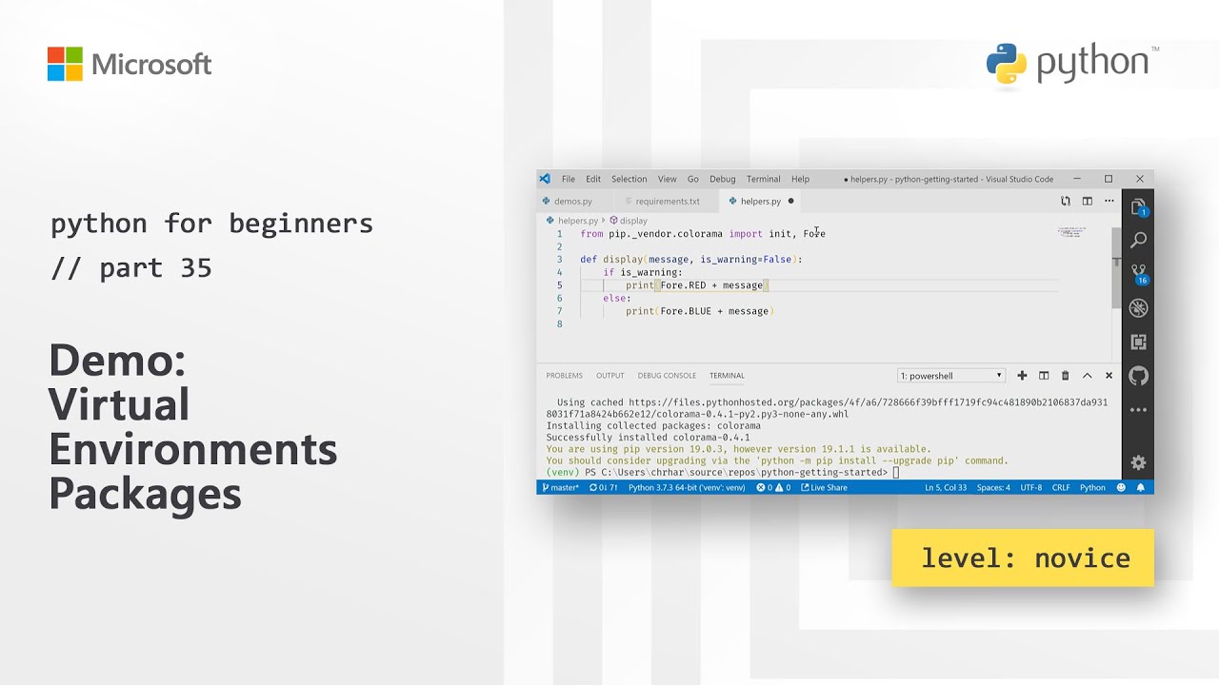Open the Explorer view in activity bar
The image size is (1219, 685).
(1138, 206)
